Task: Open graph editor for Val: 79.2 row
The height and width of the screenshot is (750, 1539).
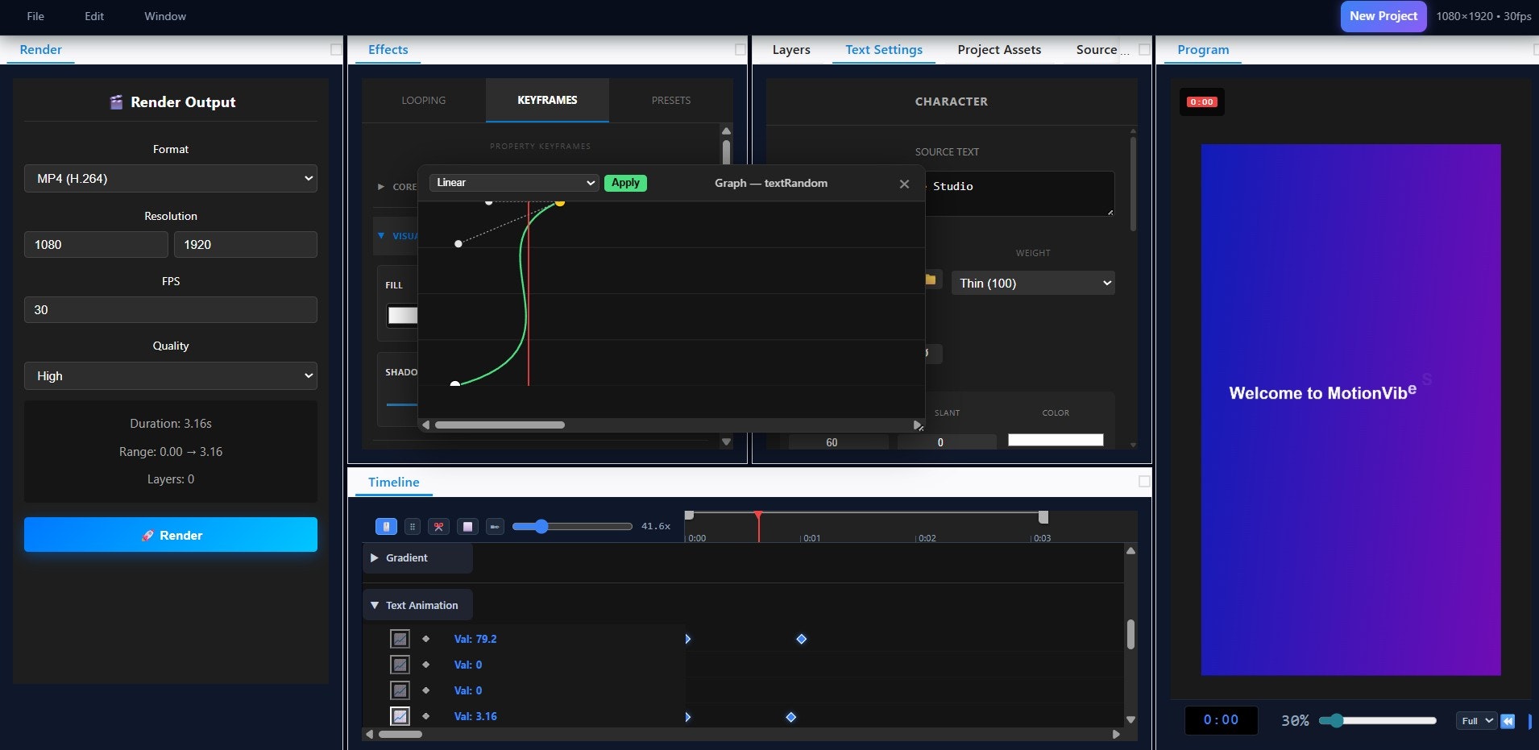Action: [x=400, y=639]
